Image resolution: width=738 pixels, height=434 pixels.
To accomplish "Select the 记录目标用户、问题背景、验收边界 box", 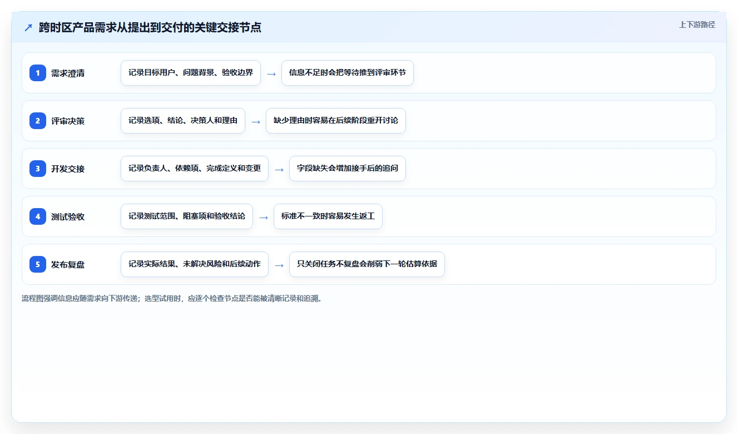I will 191,73.
